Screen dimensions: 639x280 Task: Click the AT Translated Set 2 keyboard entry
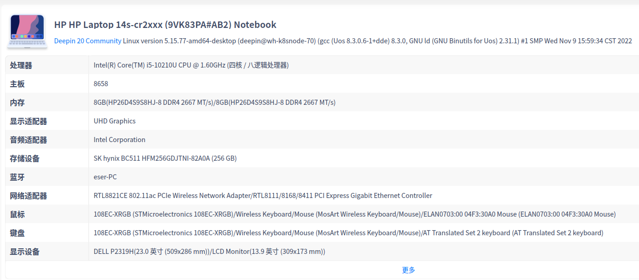pos(513,233)
